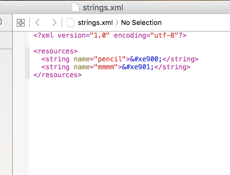230x175 pixels.
Task: Click the go back arrow
Action: 37,22
